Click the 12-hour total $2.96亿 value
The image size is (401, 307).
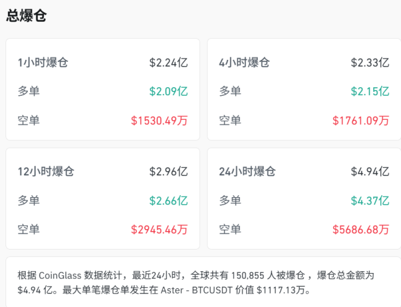168,172
